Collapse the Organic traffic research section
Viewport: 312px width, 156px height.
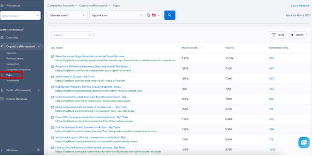click(x=39, y=46)
